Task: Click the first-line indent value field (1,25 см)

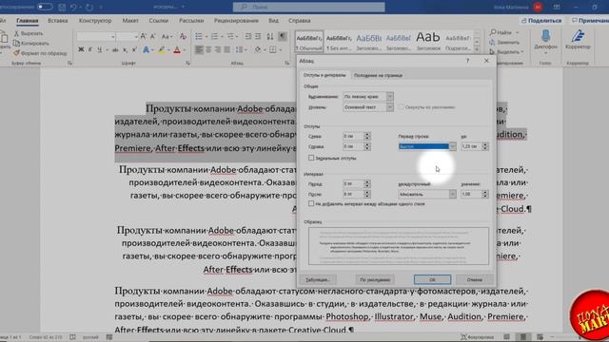Action: 471,146
